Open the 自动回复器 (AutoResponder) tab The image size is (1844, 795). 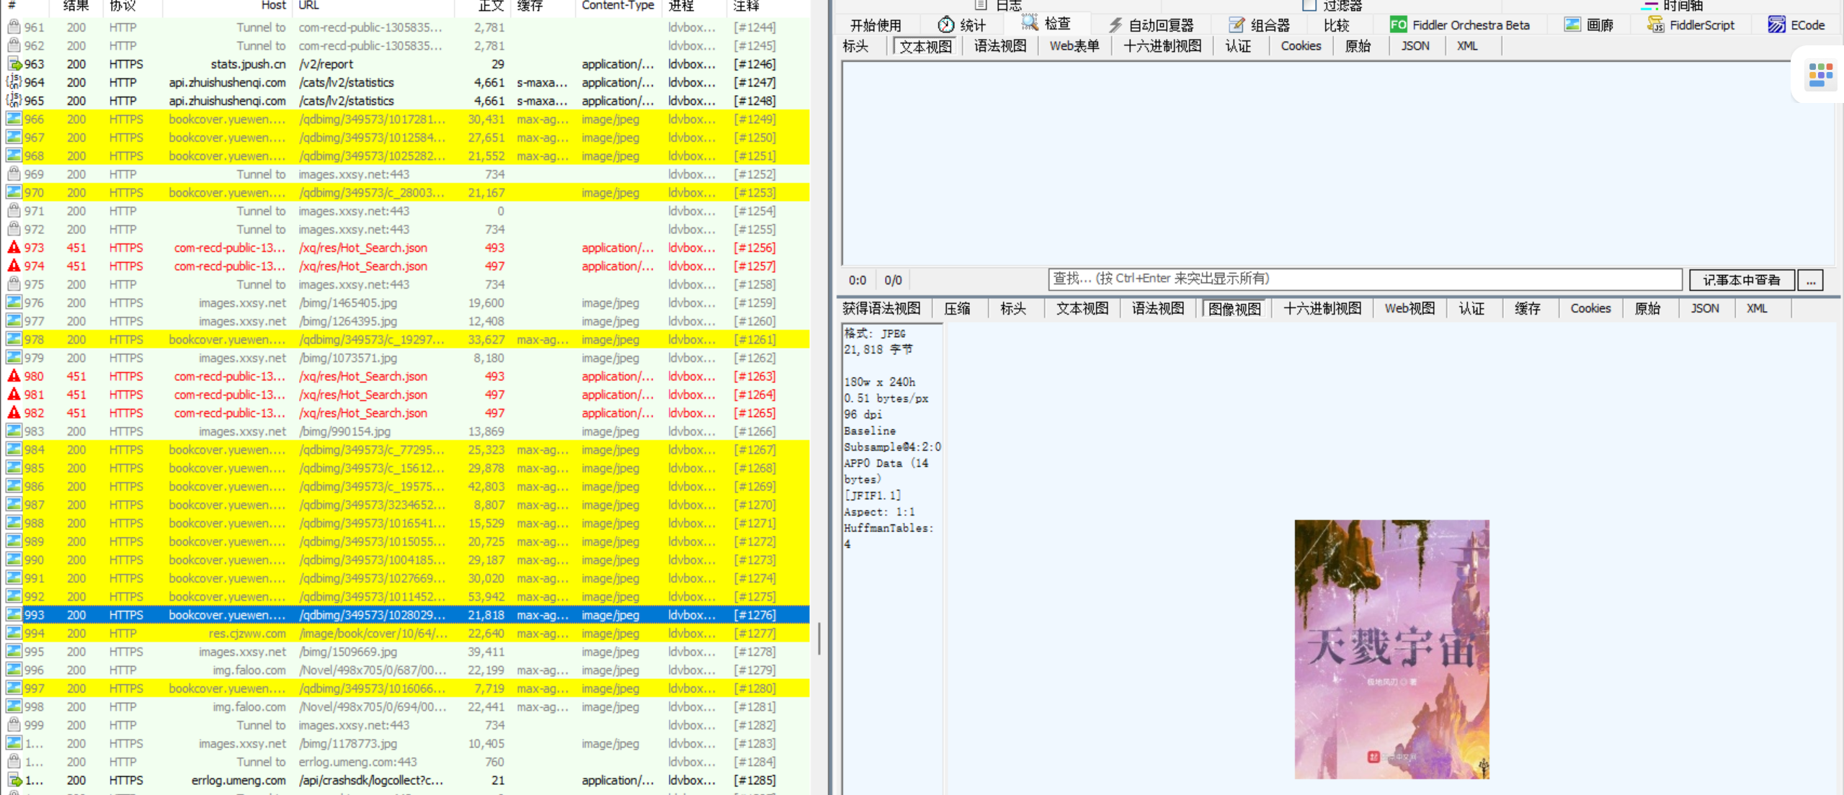click(x=1152, y=25)
